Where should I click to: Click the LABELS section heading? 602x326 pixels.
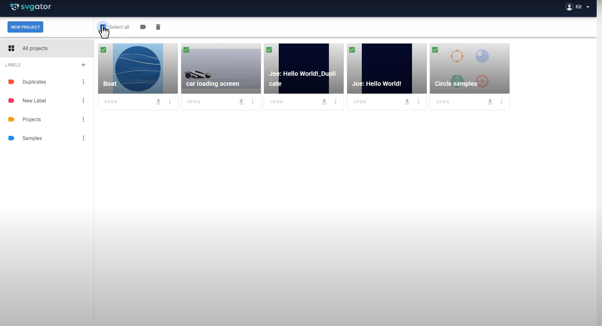[x=13, y=65]
